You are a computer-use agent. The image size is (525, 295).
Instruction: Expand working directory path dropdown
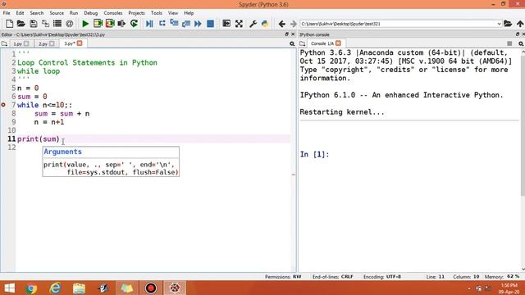tap(499, 24)
